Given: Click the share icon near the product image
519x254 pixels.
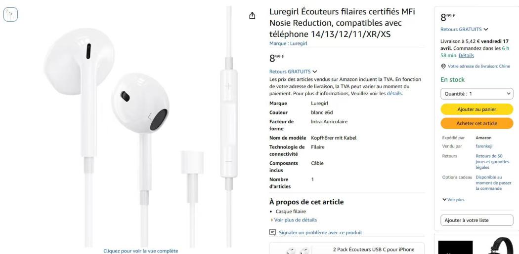Looking at the screenshot, I should pyautogui.click(x=252, y=15).
